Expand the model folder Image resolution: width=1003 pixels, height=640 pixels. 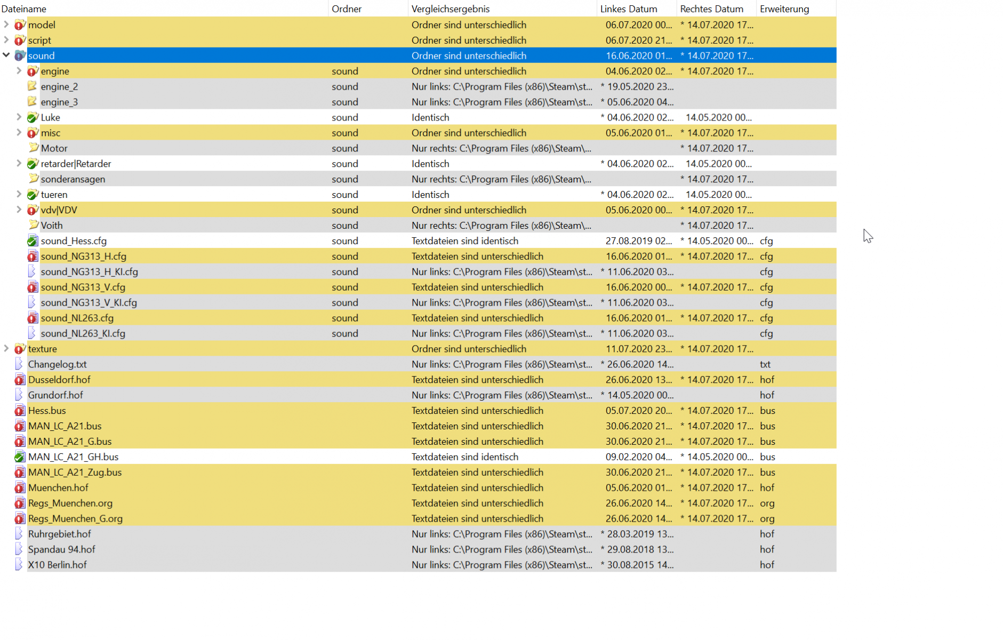click(6, 25)
